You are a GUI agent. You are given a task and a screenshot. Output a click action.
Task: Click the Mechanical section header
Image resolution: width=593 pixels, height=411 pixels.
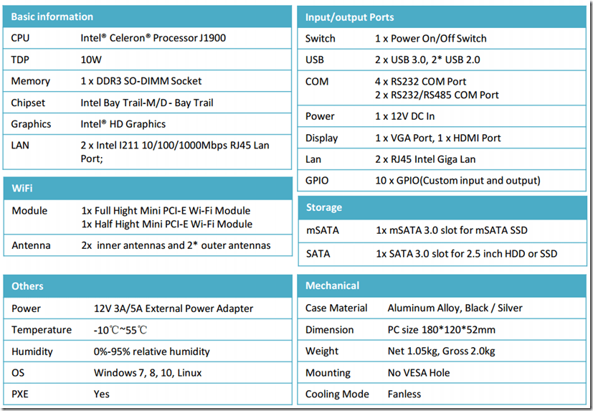332,285
